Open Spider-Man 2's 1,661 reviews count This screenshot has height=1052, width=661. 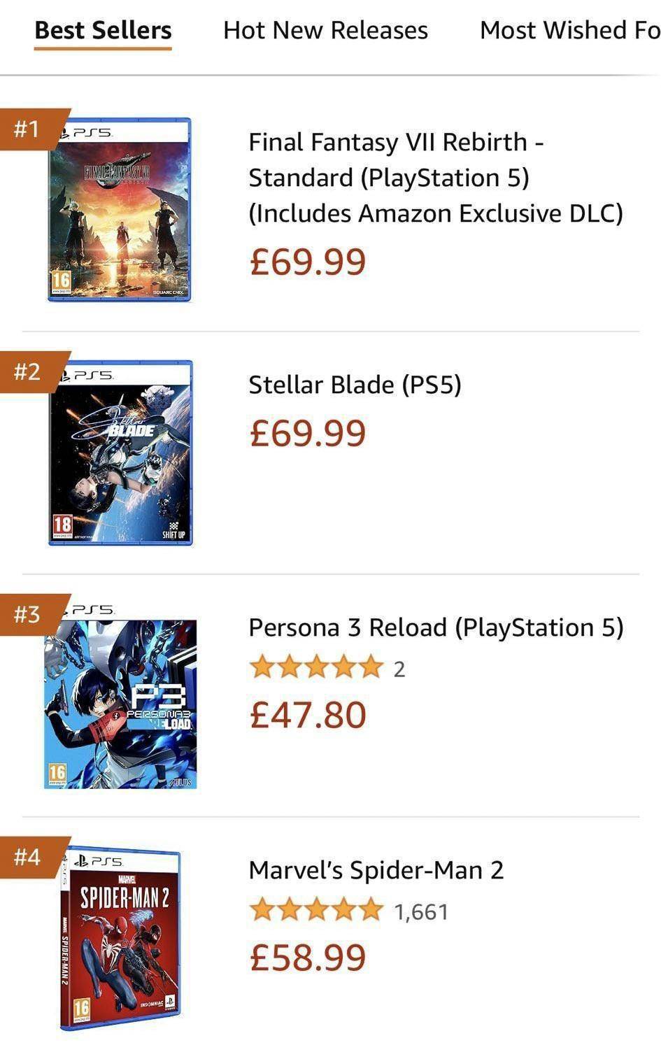[421, 911]
